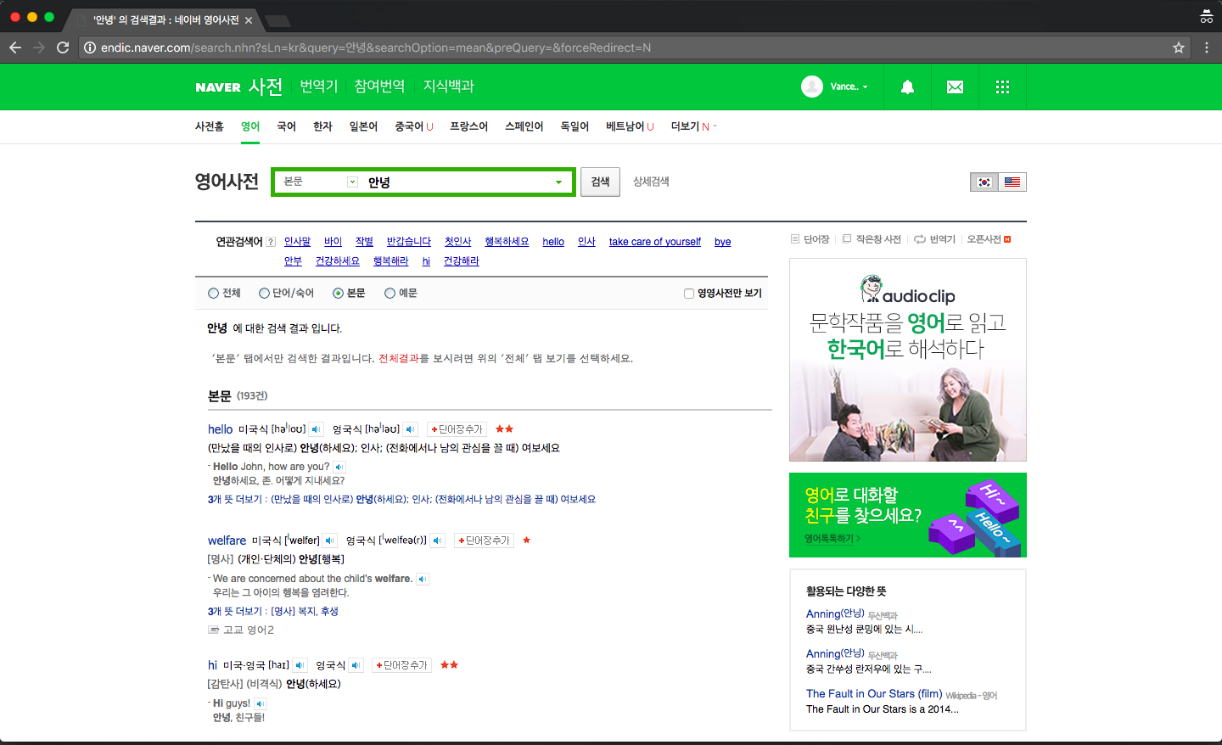Bookmark this page with the star icon
This screenshot has height=745, width=1222.
coord(1179,48)
